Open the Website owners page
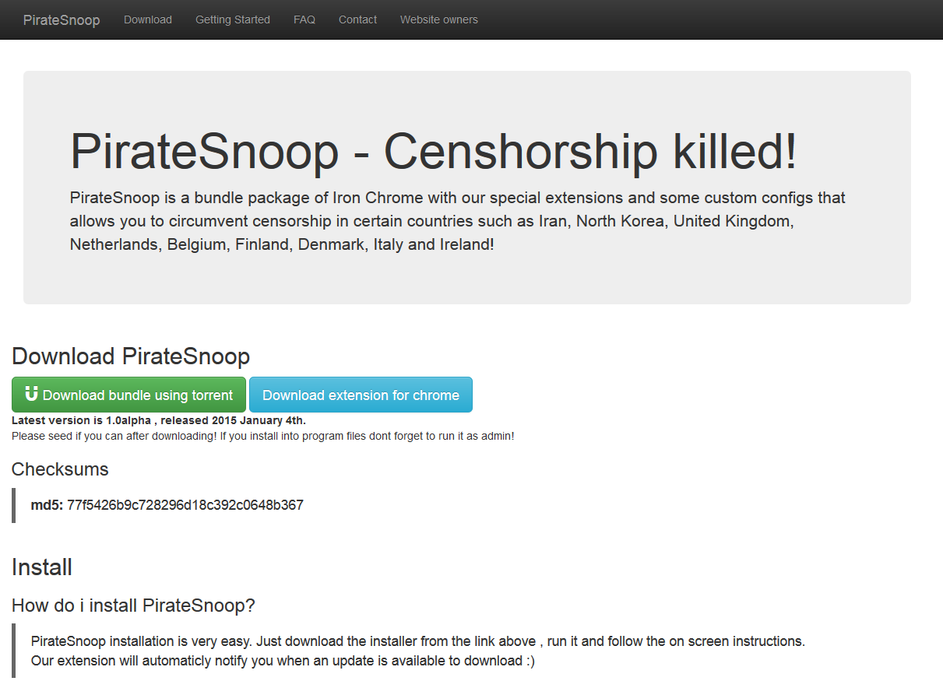 tap(439, 19)
